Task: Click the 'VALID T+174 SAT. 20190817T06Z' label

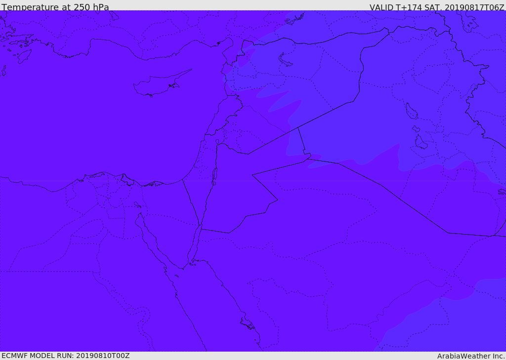Action: point(437,7)
